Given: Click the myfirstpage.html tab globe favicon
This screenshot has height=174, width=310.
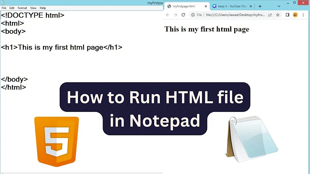Looking at the screenshot, I should point(169,6).
